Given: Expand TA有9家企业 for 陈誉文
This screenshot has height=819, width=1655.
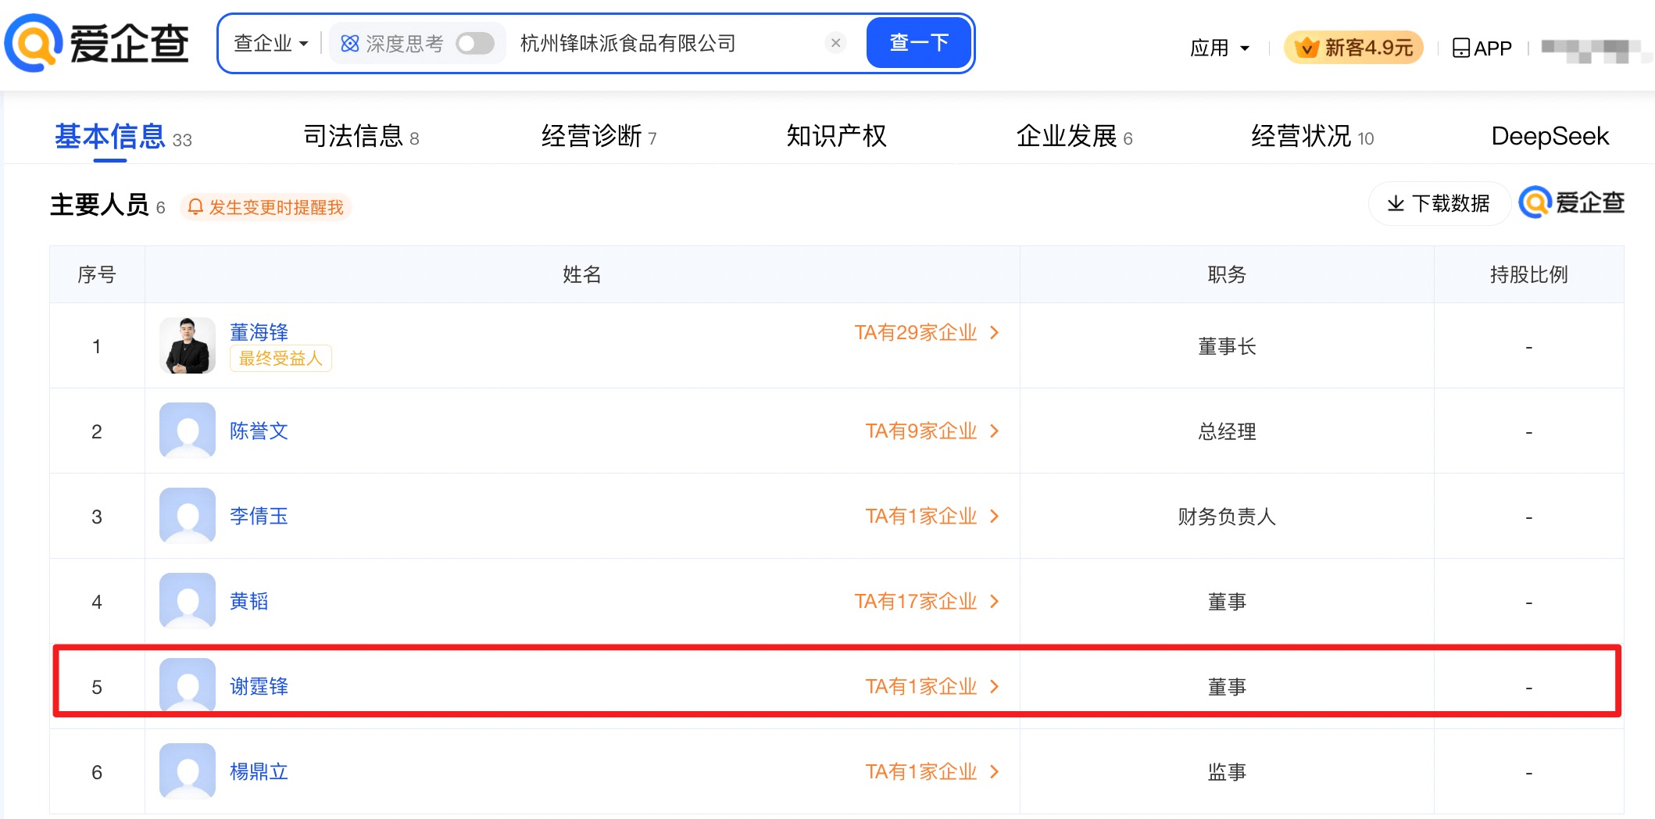Looking at the screenshot, I should (932, 431).
